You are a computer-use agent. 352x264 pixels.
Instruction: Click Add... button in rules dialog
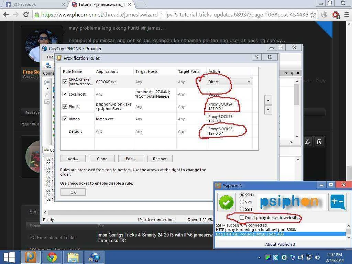73,159
